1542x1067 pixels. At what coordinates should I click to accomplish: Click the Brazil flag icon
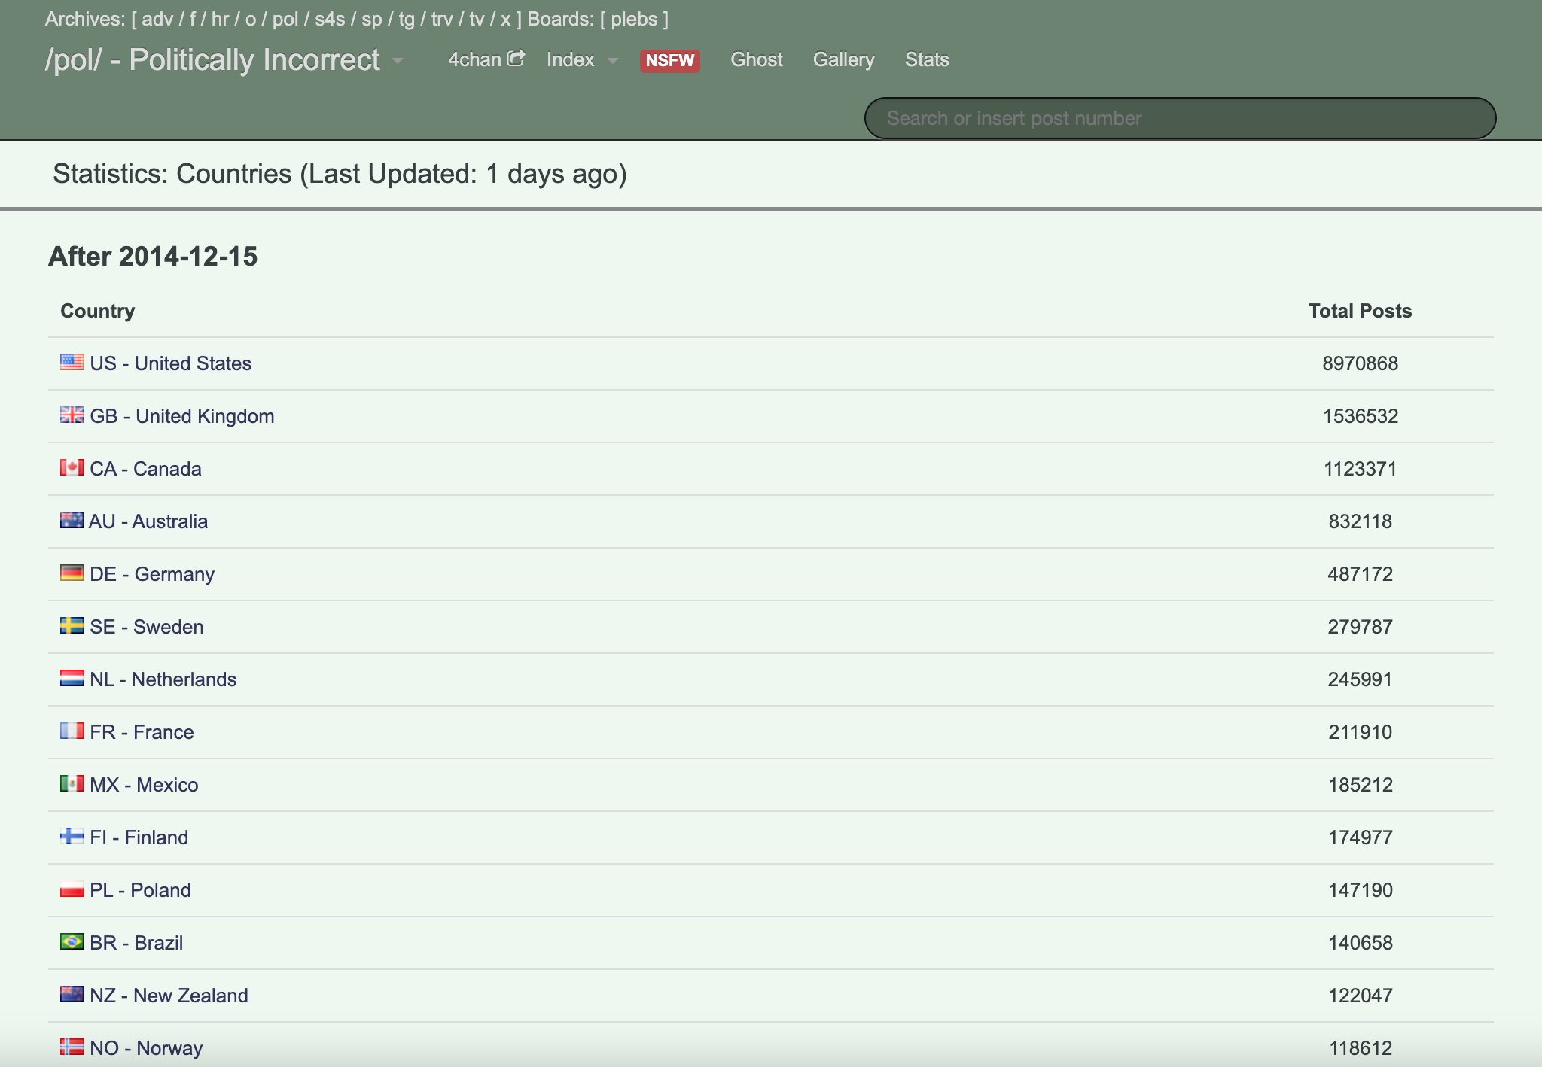(x=72, y=941)
